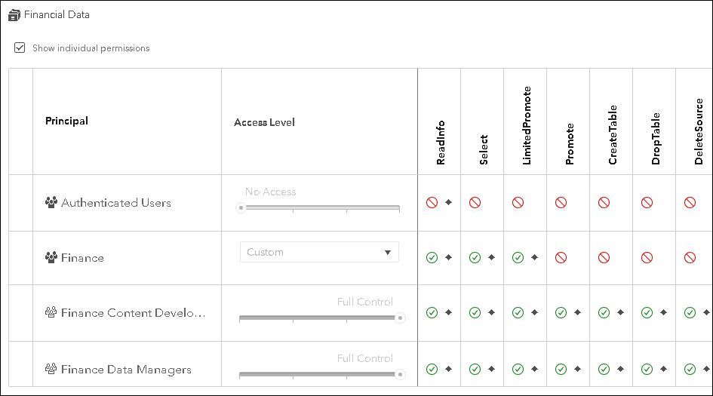
Task: Click the Authenticated Users No Access slider
Action: [x=241, y=207]
